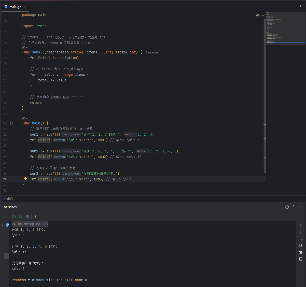This screenshot has width=306, height=287.
Task: Select the main() breadcrumb
Action: point(8,199)
